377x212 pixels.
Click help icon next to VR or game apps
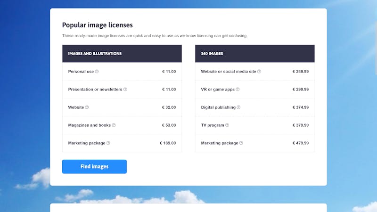pos(238,89)
